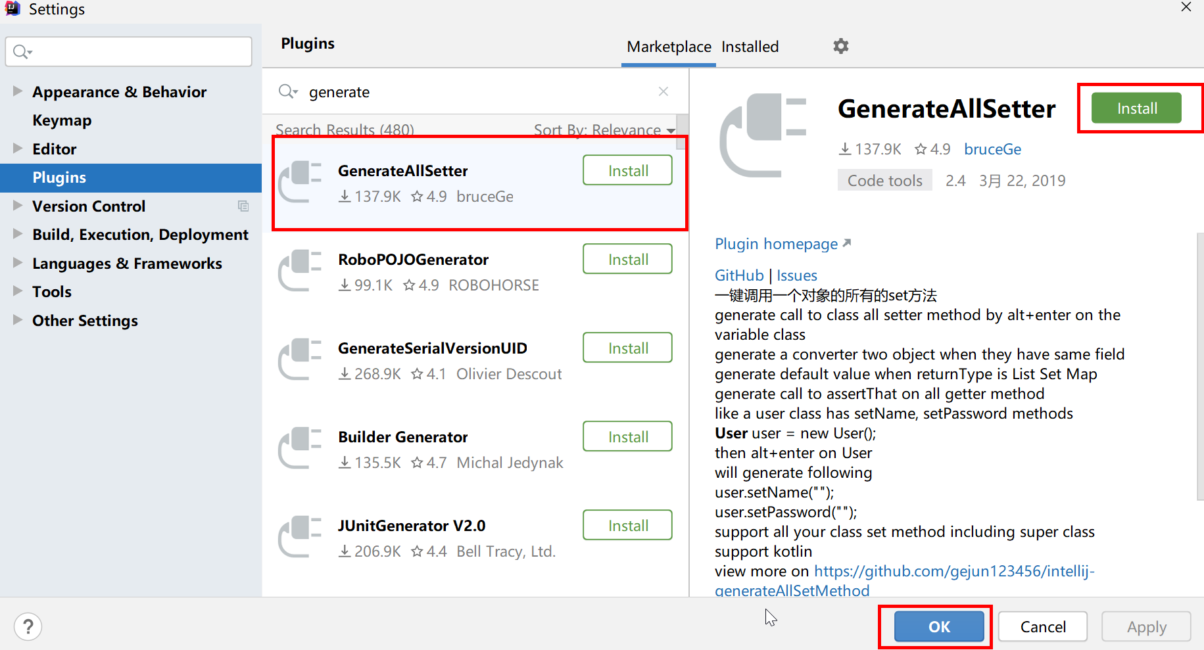Expand Languages & Frameworks node
This screenshot has height=650, width=1204.
coord(18,262)
